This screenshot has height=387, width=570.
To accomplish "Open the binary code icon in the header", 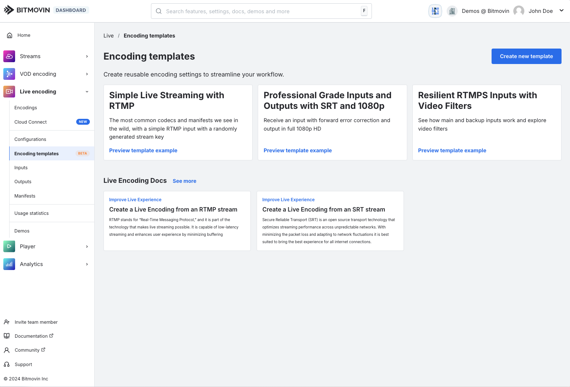I will (435, 11).
